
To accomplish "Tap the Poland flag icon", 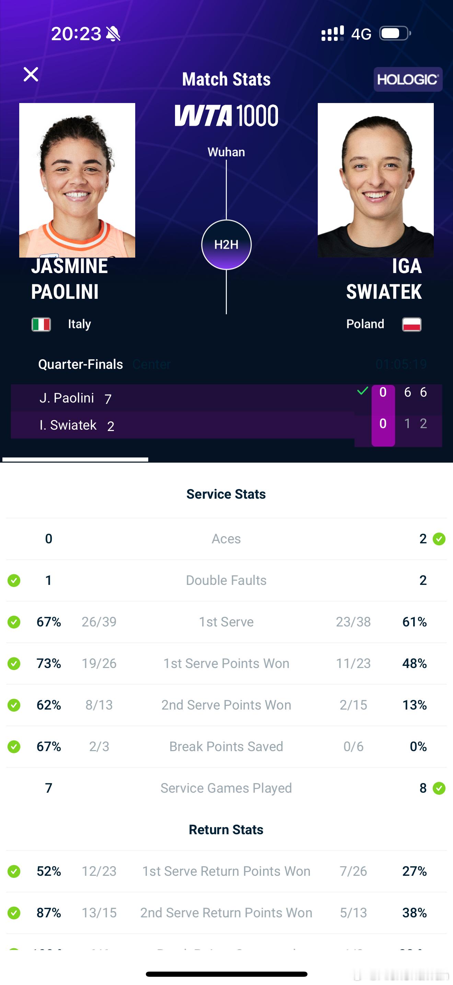I will (411, 324).
